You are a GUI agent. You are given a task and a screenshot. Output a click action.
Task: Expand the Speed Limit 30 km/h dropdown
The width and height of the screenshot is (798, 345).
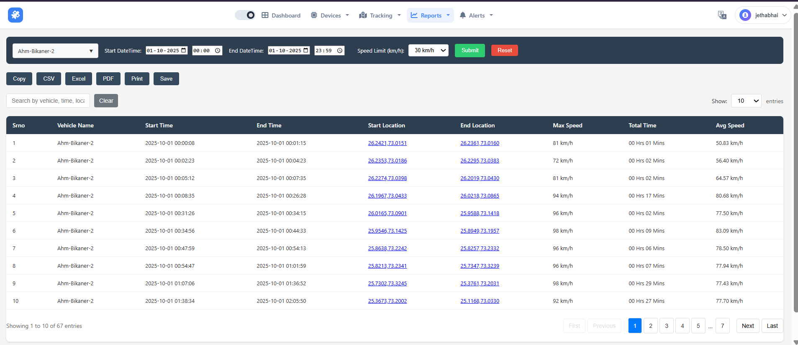coord(429,51)
